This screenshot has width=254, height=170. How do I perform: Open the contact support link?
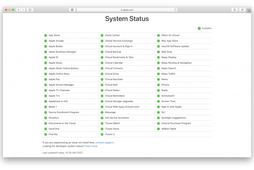pyautogui.click(x=105, y=143)
